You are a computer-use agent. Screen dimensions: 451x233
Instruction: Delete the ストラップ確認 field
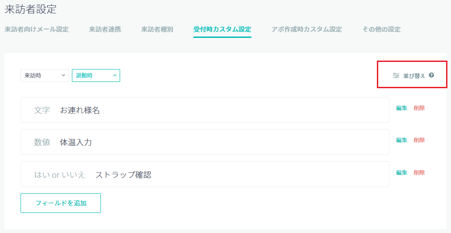click(x=419, y=172)
